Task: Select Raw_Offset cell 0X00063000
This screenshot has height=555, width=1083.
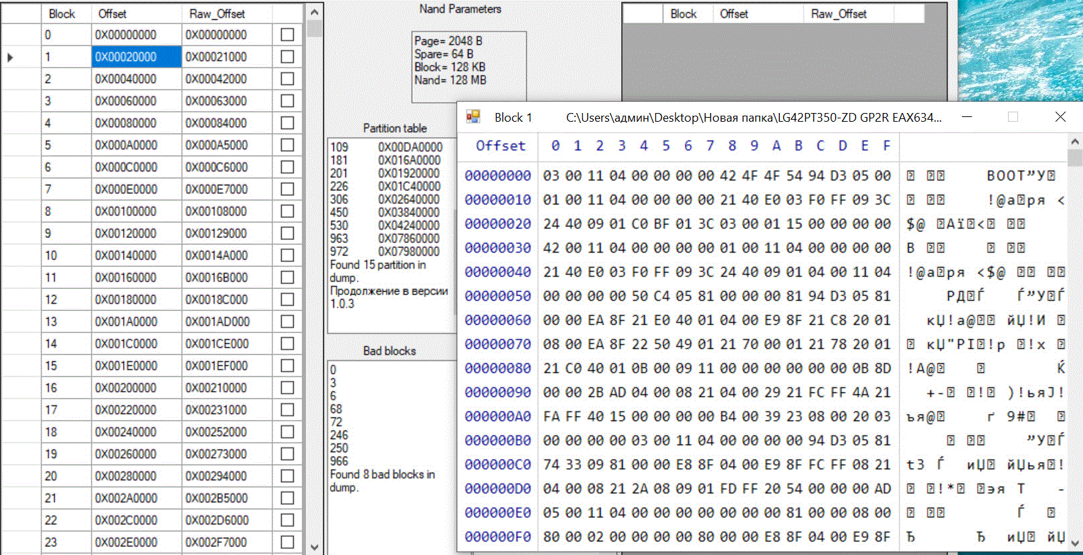Action: (x=216, y=101)
